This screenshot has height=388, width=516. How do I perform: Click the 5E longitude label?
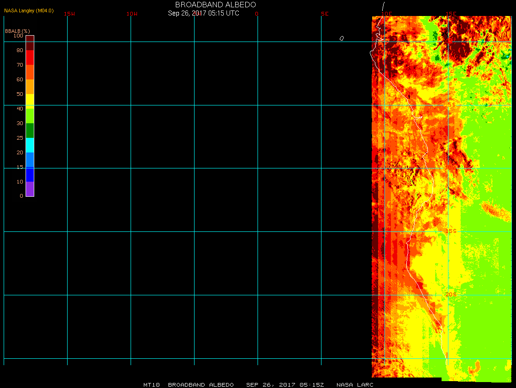click(x=325, y=14)
